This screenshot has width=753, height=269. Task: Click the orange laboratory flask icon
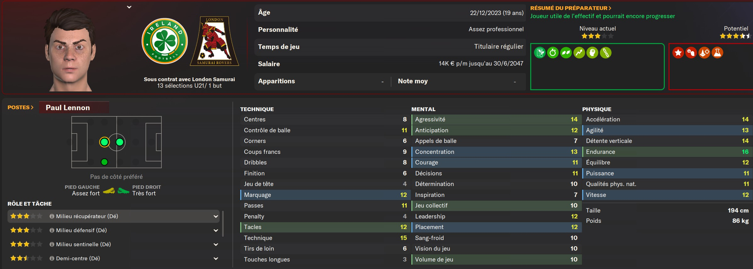(x=717, y=53)
